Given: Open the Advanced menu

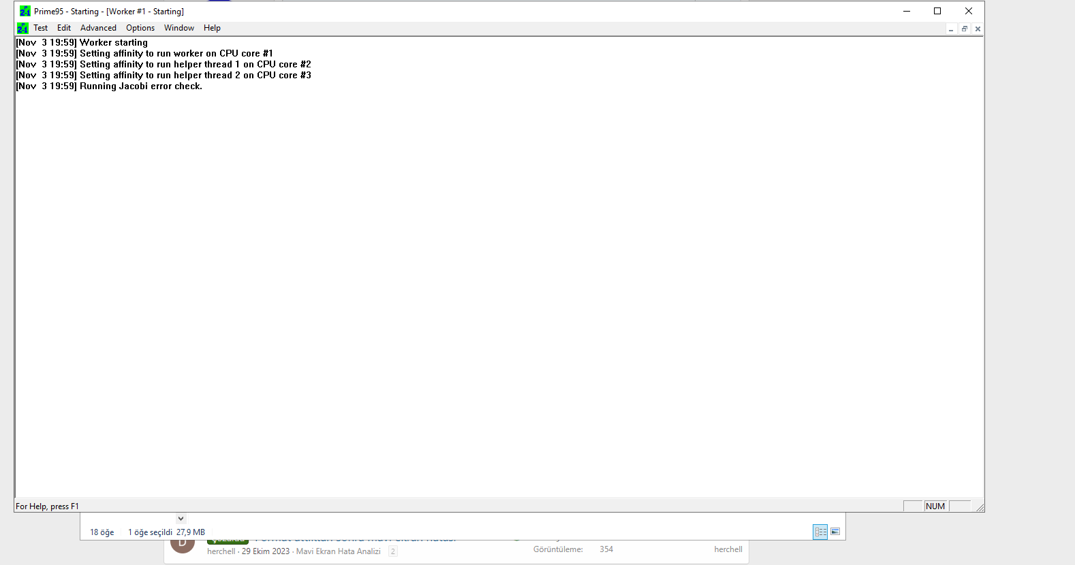Looking at the screenshot, I should pyautogui.click(x=98, y=28).
